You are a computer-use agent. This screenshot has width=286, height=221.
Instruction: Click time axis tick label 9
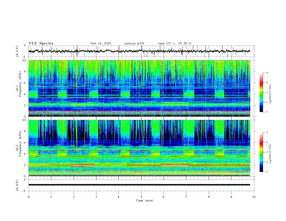tap(231, 197)
